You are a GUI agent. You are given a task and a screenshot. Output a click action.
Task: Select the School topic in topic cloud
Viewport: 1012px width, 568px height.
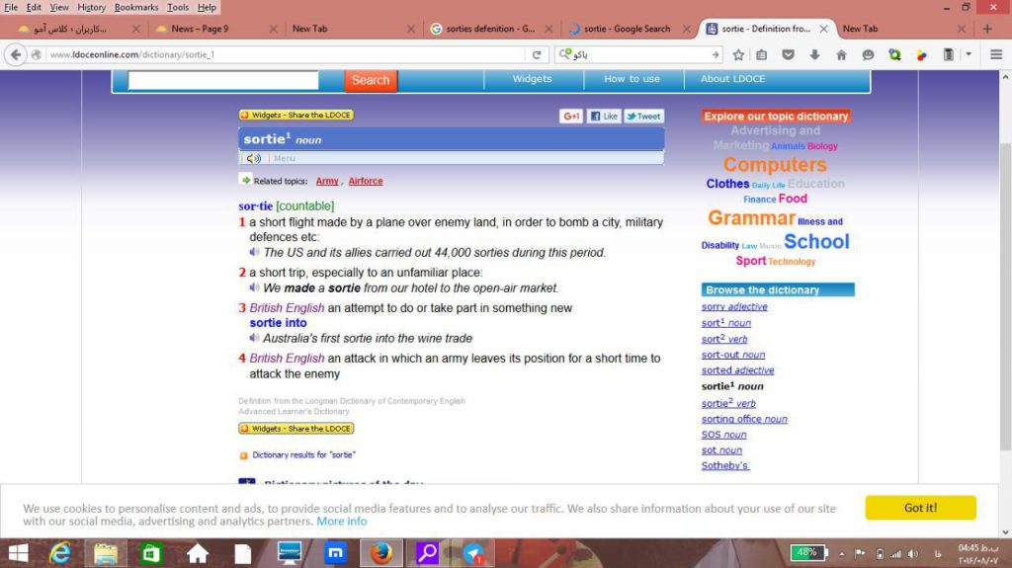pos(816,241)
